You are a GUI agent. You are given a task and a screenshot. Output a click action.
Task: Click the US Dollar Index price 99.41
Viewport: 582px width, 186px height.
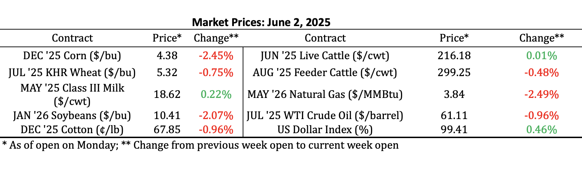coord(454,130)
